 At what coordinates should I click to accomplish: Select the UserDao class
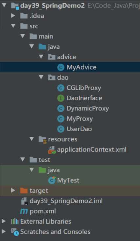click(x=74, y=129)
